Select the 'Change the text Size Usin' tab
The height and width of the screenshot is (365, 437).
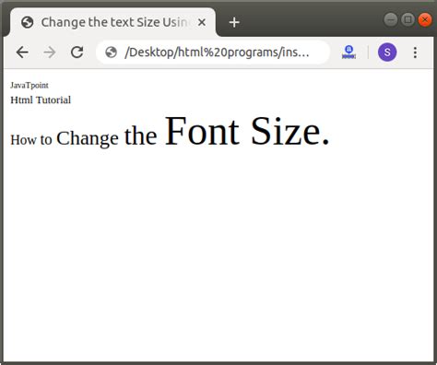pyautogui.click(x=113, y=22)
